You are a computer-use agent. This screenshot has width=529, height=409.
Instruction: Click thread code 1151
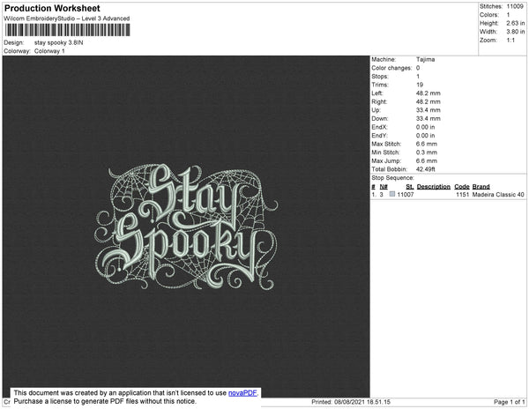click(463, 195)
